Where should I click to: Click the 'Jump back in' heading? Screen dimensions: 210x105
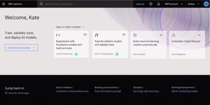point(14,88)
